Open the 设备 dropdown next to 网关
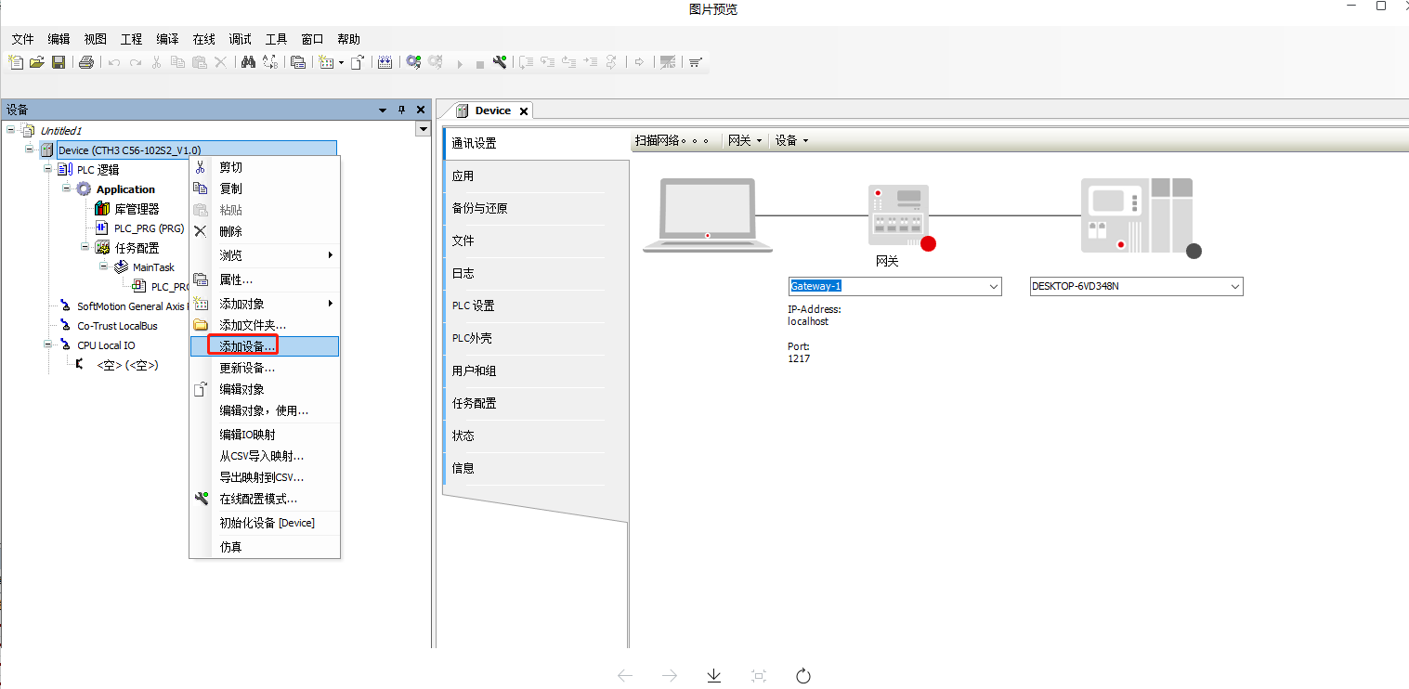 click(x=791, y=140)
